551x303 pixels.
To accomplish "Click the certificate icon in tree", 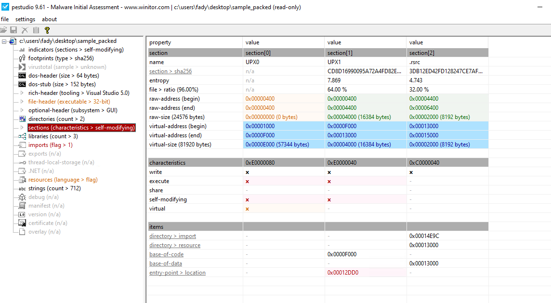I will (x=22, y=223).
